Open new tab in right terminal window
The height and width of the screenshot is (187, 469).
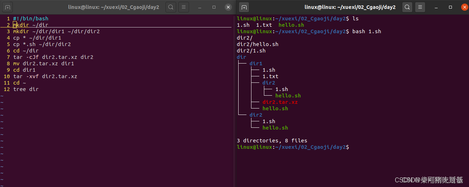tap(244, 7)
